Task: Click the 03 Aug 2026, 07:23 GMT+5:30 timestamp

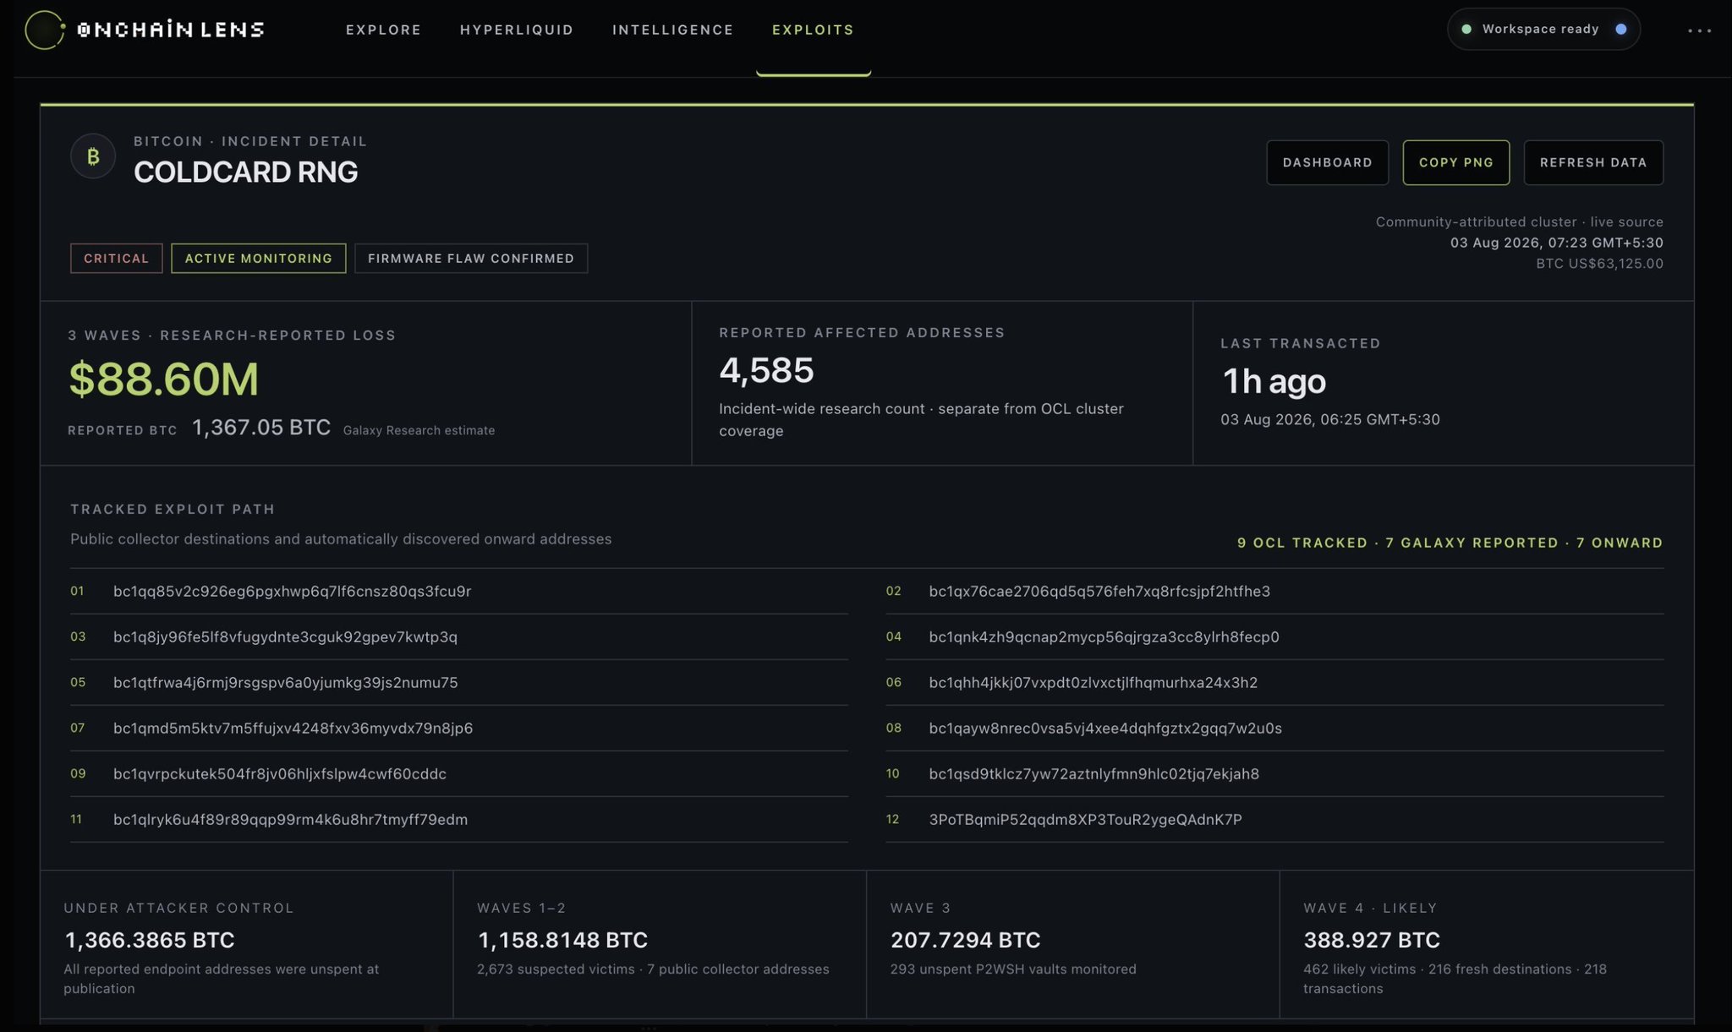Action: click(1557, 243)
